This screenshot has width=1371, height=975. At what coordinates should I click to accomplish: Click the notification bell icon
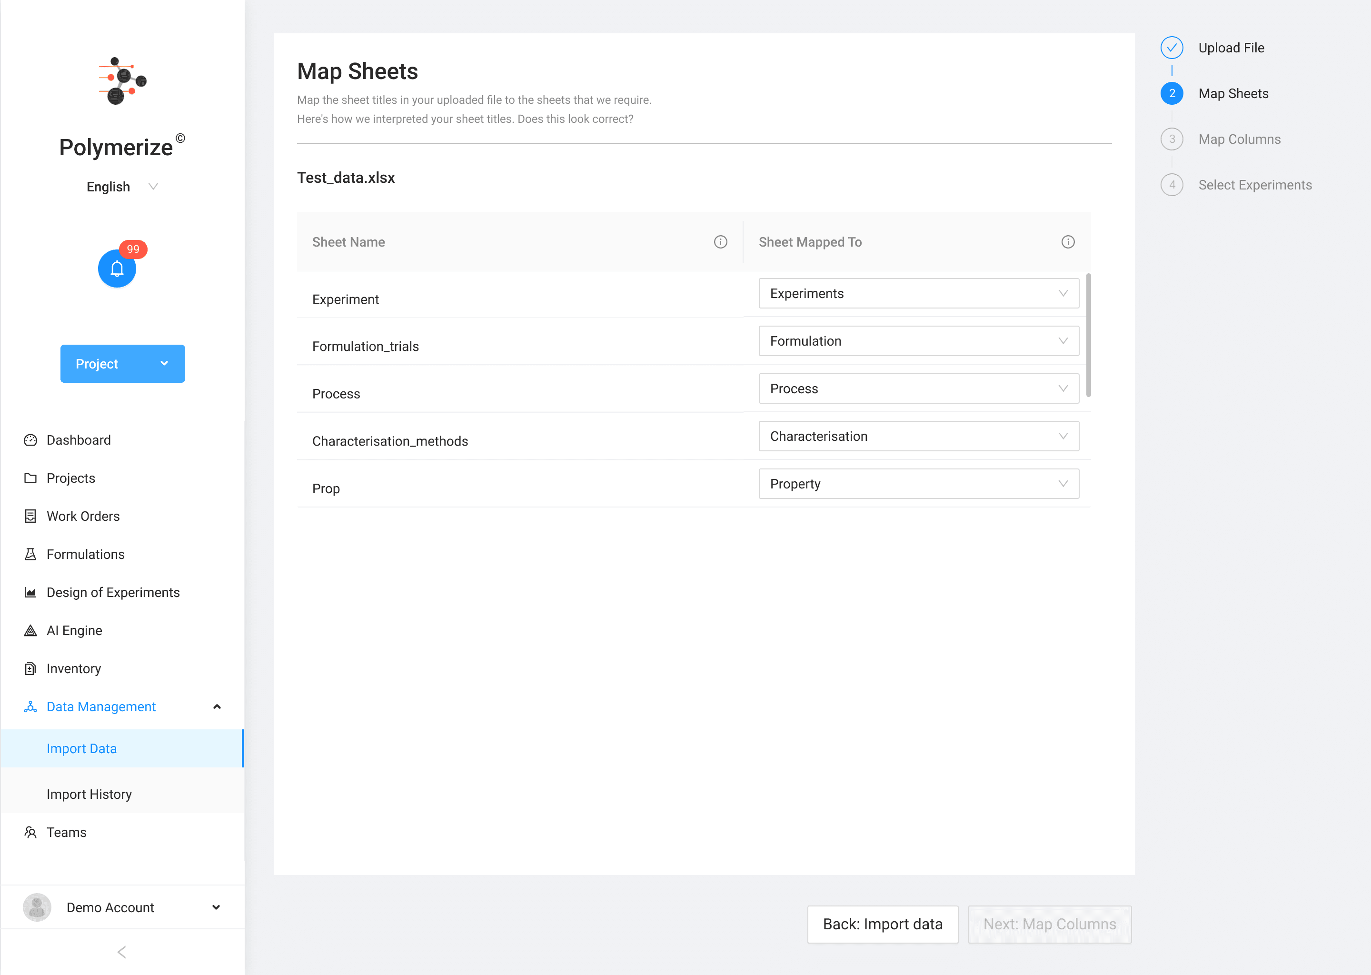coord(117,269)
